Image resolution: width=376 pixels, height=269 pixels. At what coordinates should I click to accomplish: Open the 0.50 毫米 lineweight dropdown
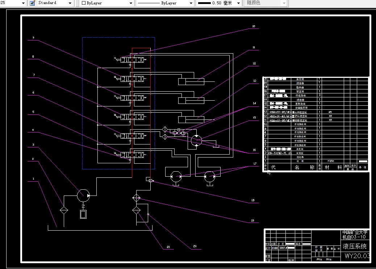239,3
